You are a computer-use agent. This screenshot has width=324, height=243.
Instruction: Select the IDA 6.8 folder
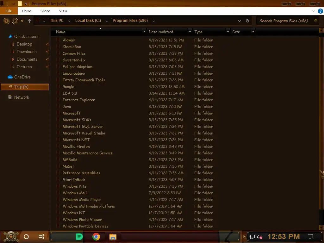[x=70, y=93]
